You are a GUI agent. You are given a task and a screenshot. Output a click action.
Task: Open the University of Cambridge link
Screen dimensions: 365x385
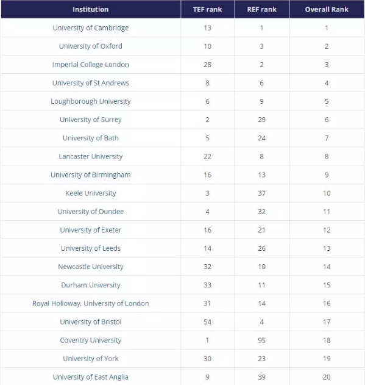tap(91, 27)
